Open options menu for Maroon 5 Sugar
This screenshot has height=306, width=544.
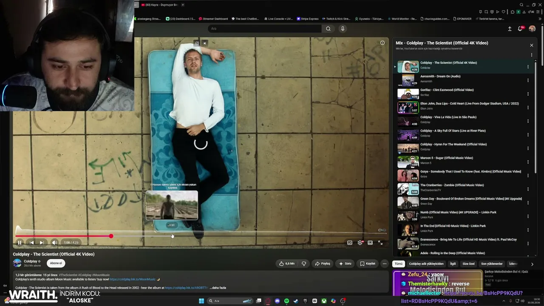(528, 162)
